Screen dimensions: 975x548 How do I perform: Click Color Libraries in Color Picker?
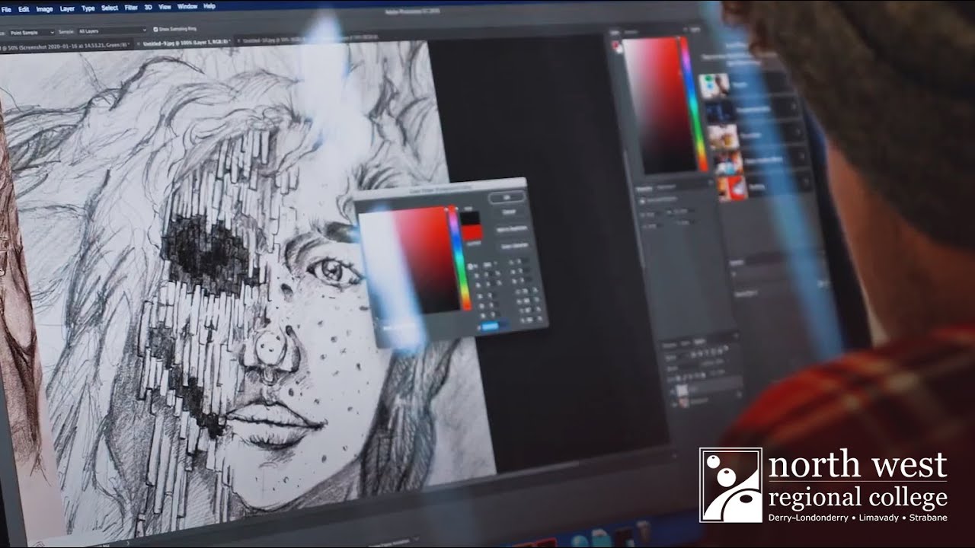coord(516,246)
